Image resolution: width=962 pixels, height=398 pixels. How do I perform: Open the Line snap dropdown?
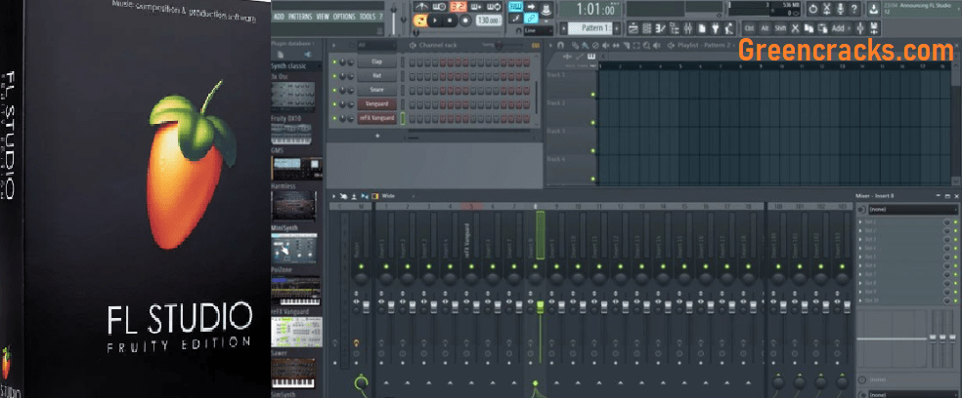point(538,30)
